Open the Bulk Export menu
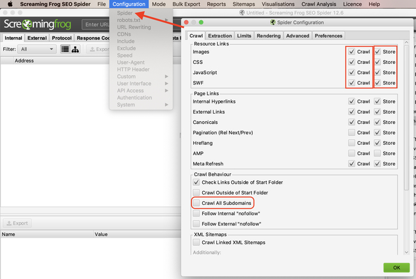Viewport: 416px width, 279px height. pos(186,4)
